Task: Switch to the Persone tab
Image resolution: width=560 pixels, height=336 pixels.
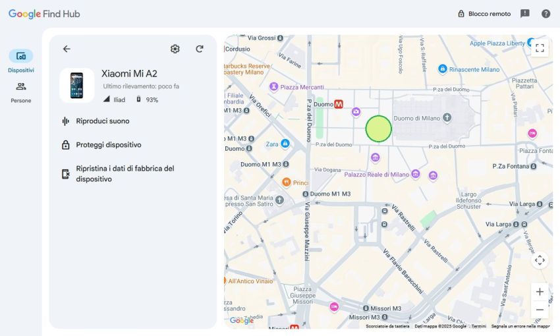Action: coord(21,92)
